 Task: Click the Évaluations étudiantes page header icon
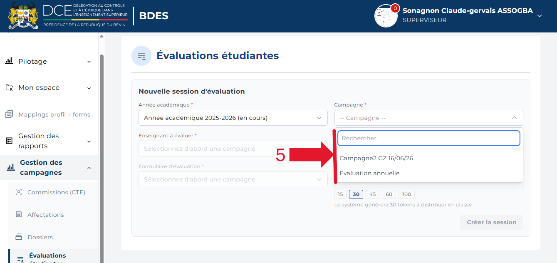pos(141,56)
